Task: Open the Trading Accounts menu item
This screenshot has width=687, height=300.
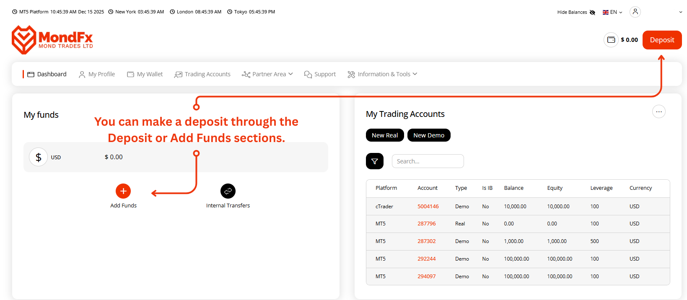Action: point(202,74)
